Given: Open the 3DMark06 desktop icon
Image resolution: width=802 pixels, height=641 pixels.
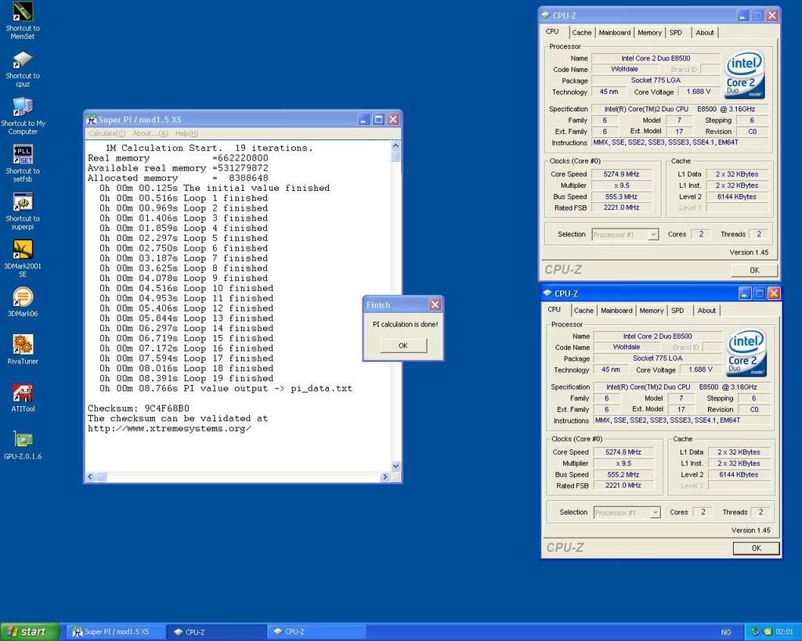Looking at the screenshot, I should [23, 302].
